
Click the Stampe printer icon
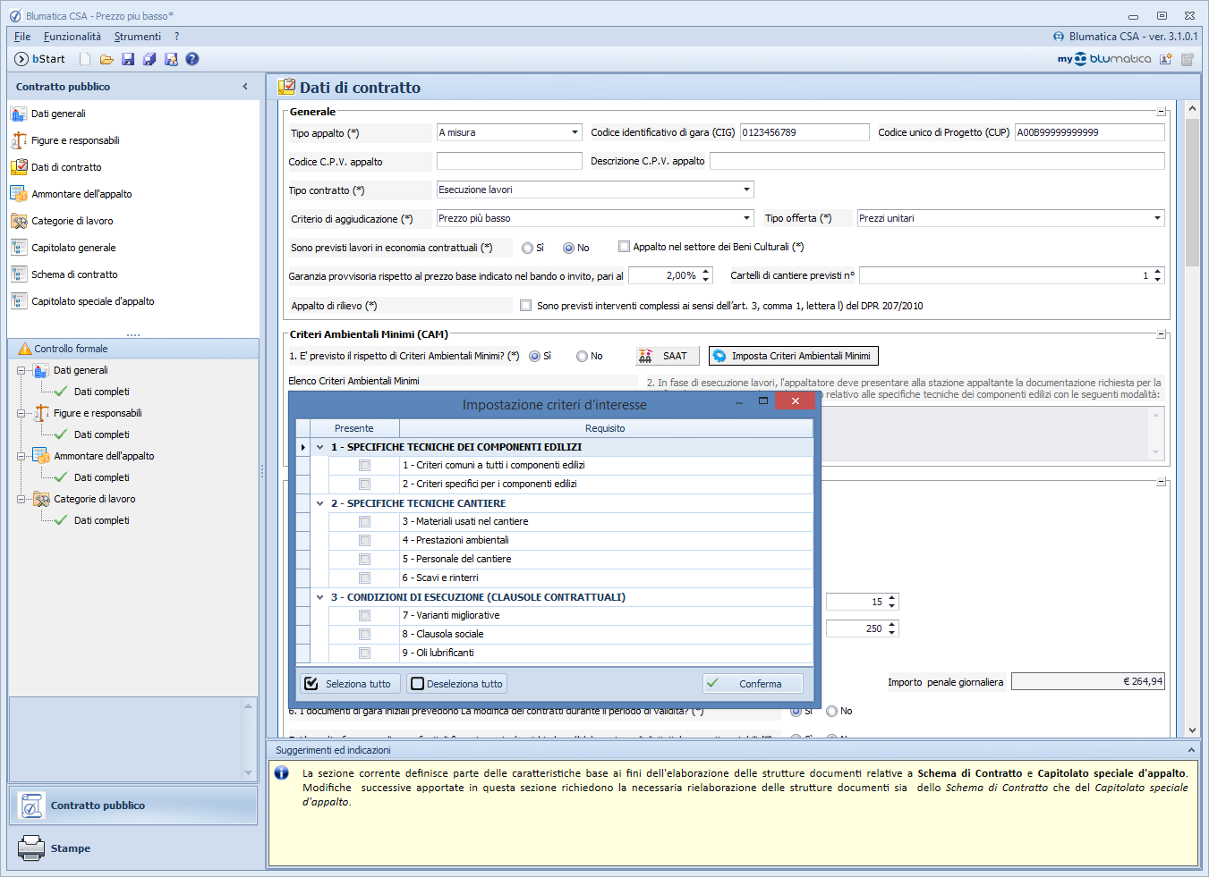[31, 847]
